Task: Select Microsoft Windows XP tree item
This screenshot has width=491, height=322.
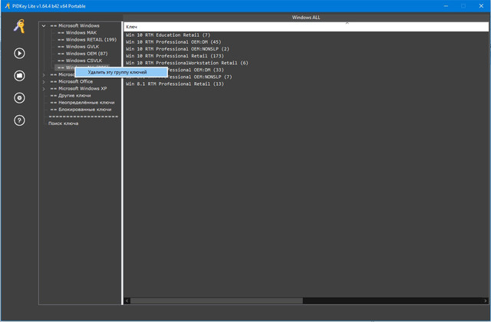Action: pyautogui.click(x=78, y=89)
